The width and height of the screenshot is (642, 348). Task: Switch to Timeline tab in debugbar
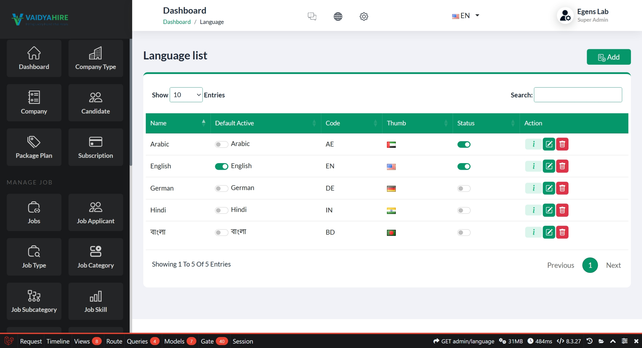(x=58, y=341)
